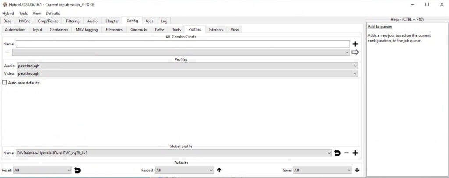Expand the Video profile dropdown

pos(187,74)
